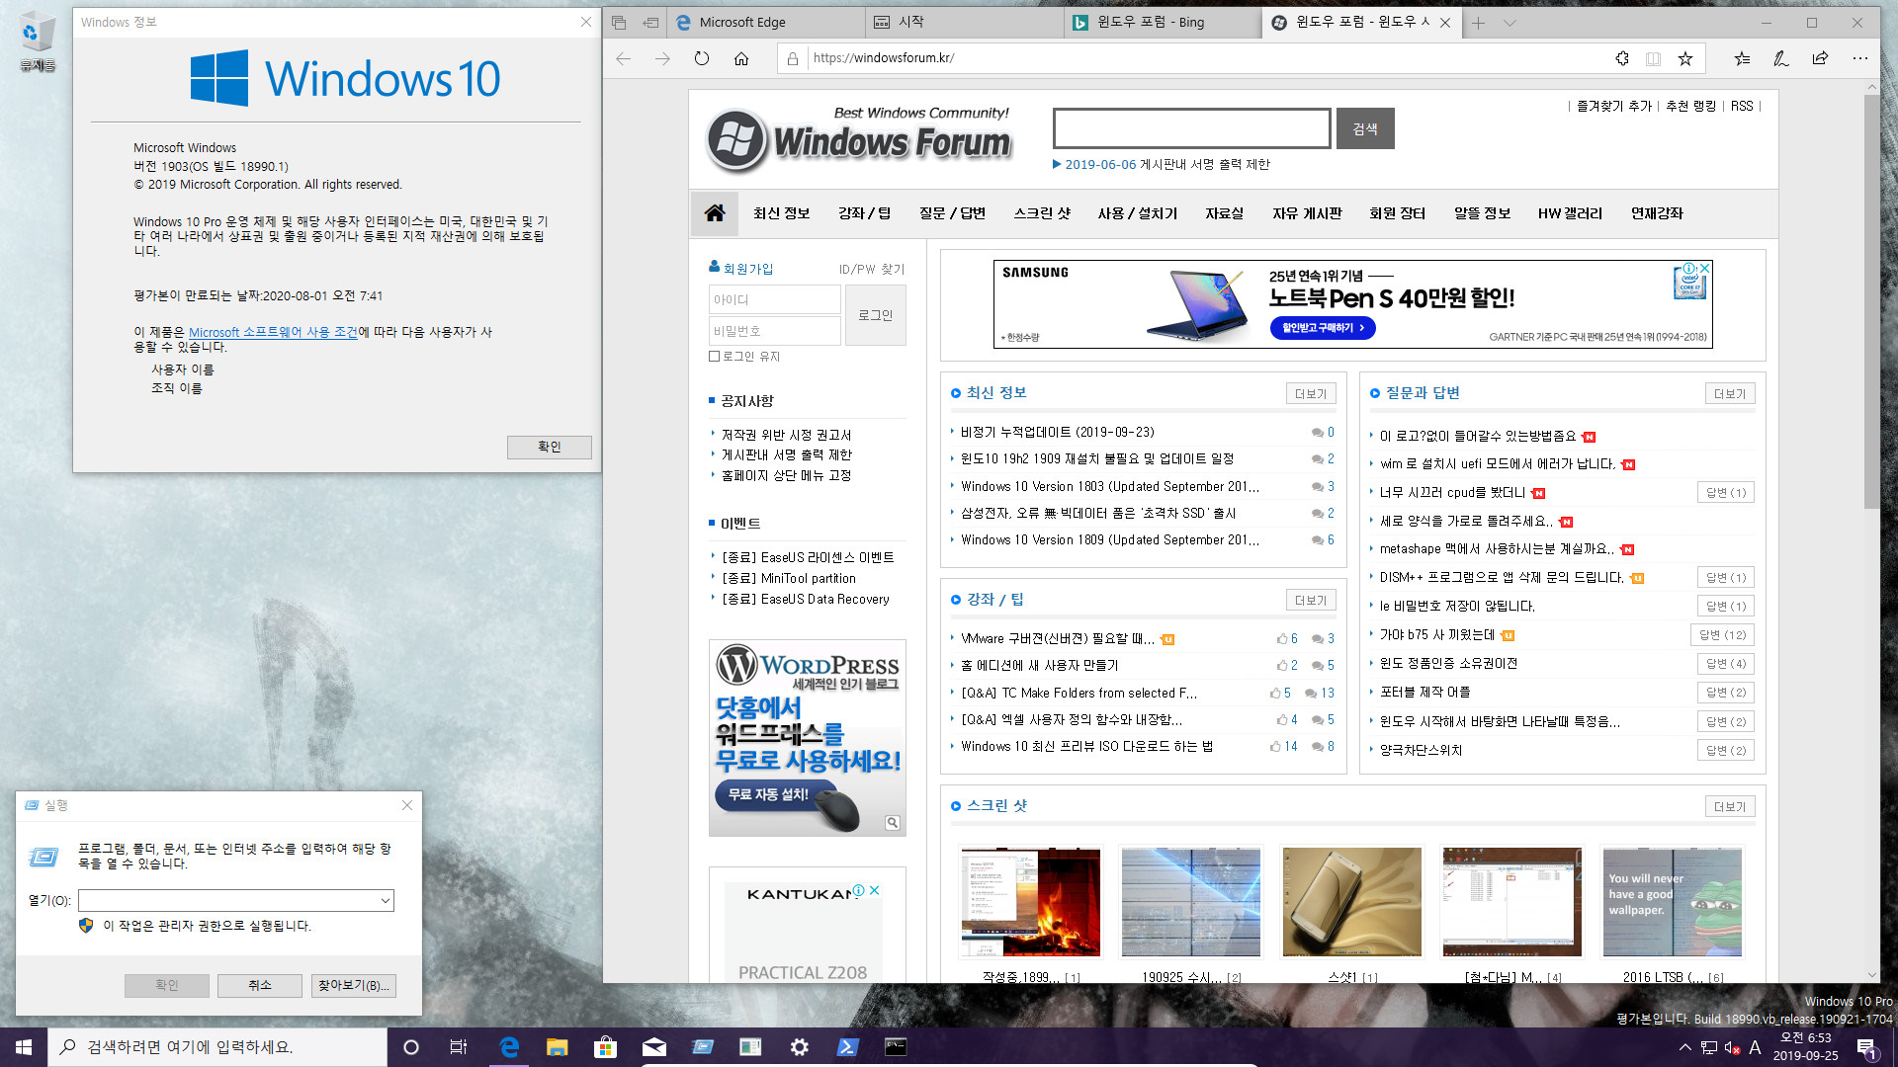
Task: Click the 검색 button on Windows Forum
Action: (x=1365, y=129)
